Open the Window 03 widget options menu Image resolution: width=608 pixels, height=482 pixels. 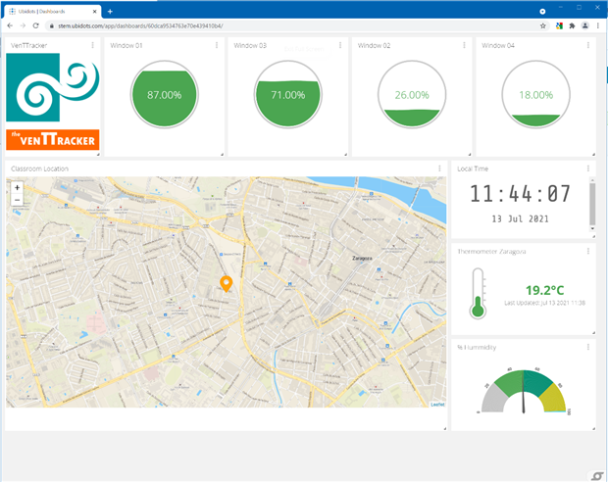(x=340, y=45)
